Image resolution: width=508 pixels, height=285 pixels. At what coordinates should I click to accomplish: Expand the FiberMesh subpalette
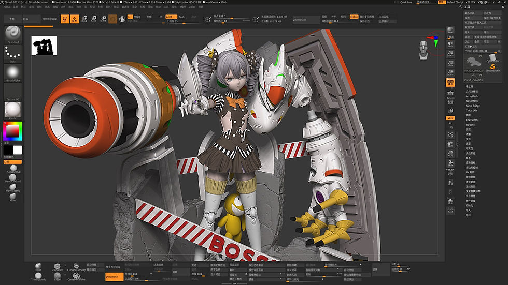coord(472,120)
